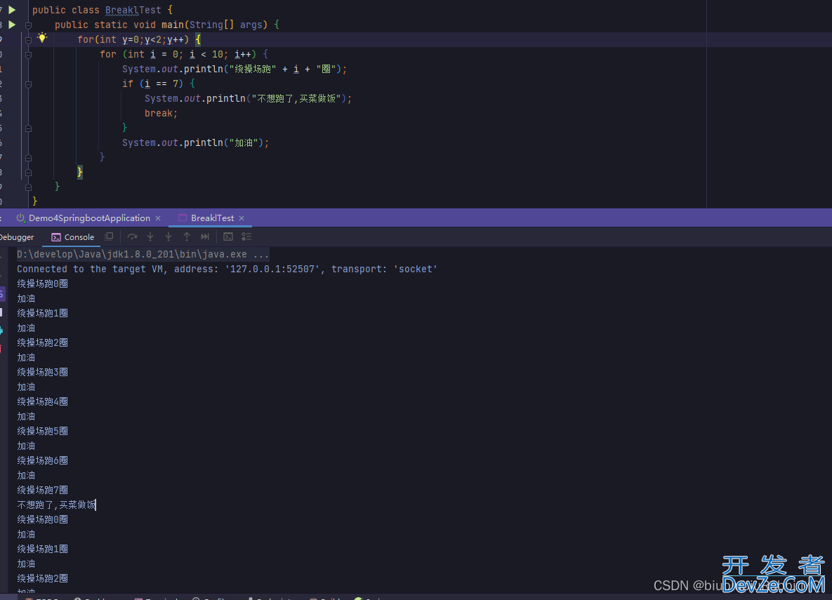
Task: Click fold end marker at main method closing brace
Action: coord(29,187)
